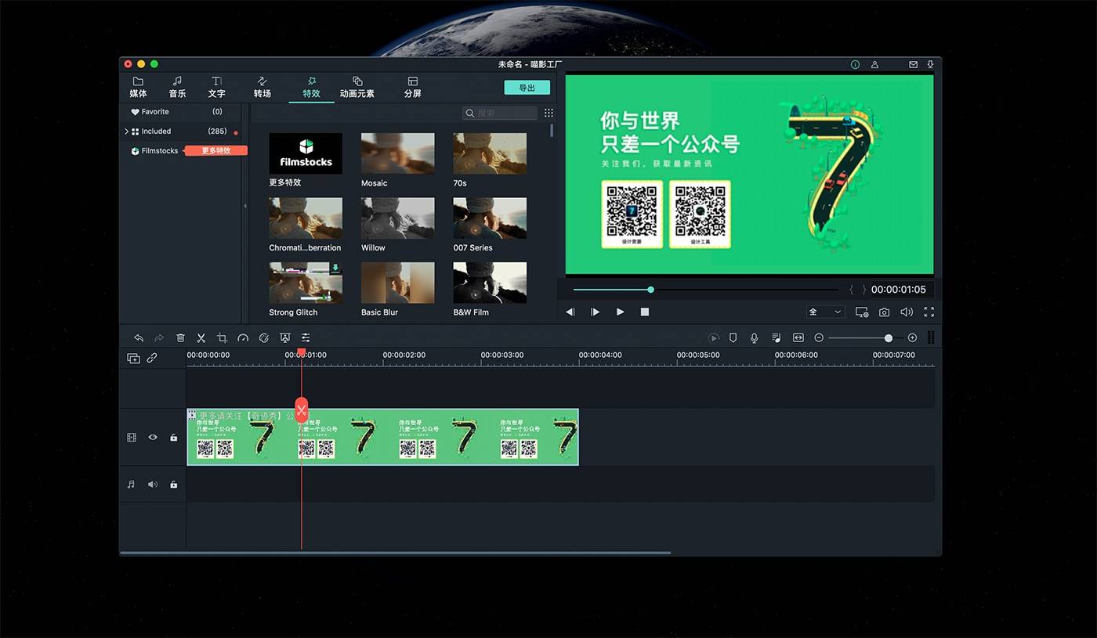Screen dimensions: 1097x638
Task: Click the add track icon
Action: tap(133, 358)
